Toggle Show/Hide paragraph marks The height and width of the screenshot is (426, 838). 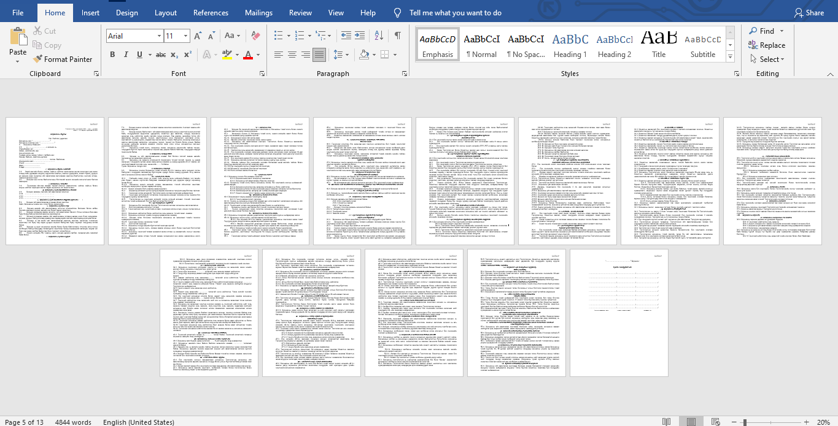pyautogui.click(x=398, y=36)
